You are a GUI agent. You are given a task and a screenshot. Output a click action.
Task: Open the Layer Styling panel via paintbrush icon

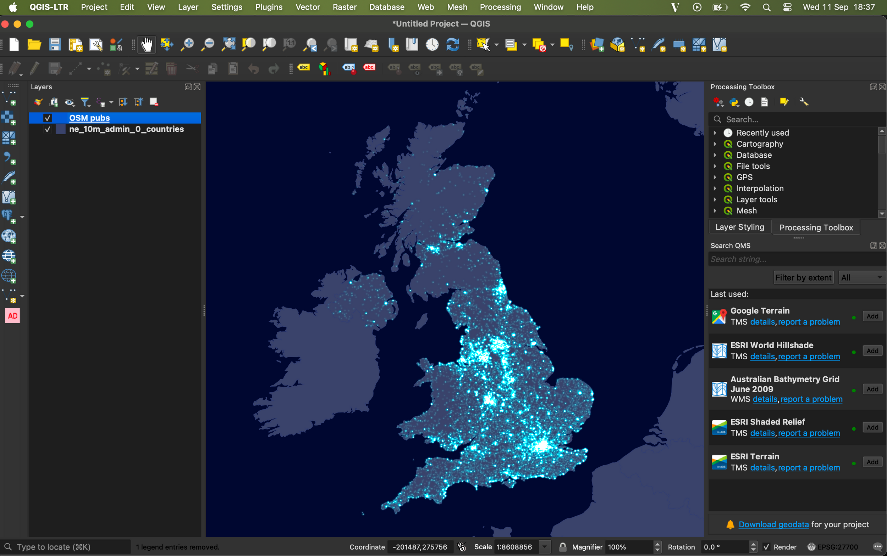[38, 102]
